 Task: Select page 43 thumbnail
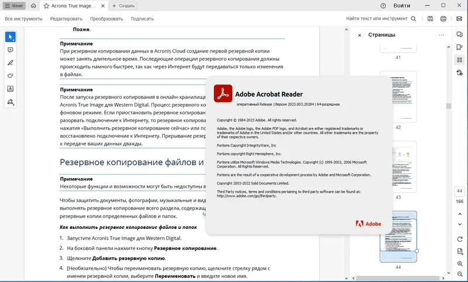(x=398, y=166)
